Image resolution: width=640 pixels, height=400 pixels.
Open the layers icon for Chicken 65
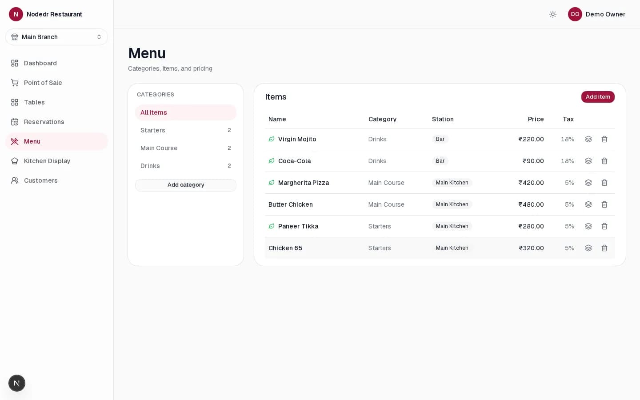[x=588, y=248]
